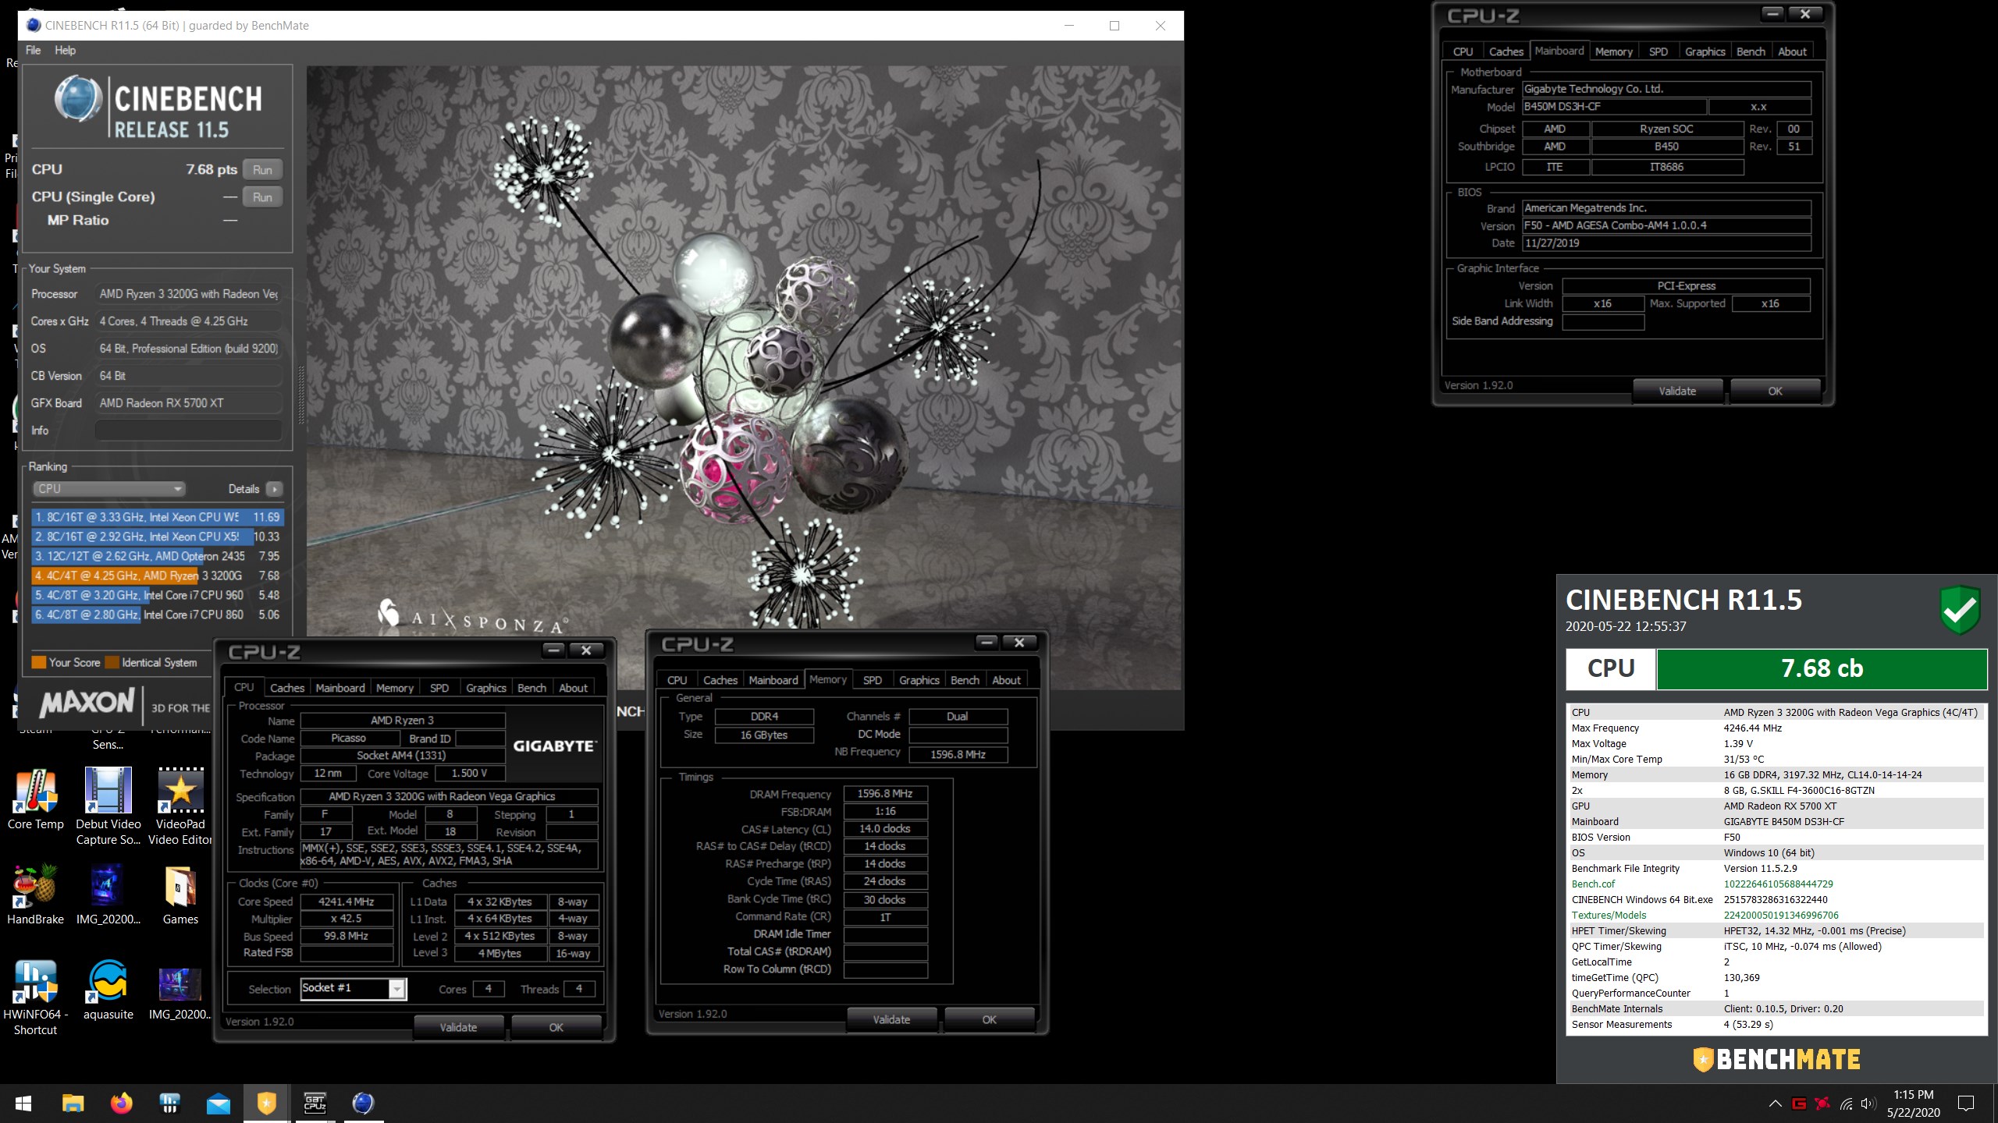
Task: Open the network Wi-Fi tray icon
Action: tap(1846, 1104)
